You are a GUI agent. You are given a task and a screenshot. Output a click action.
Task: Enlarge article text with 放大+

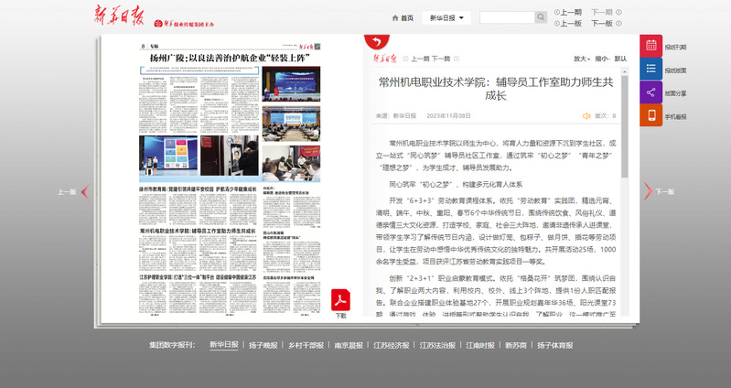coord(581,59)
